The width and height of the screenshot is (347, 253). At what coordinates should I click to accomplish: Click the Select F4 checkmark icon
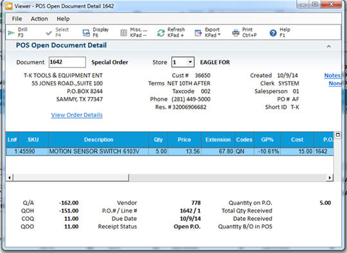pos(49,33)
